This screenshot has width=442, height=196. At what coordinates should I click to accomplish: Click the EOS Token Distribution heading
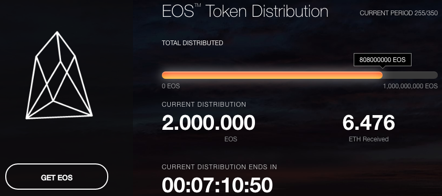pyautogui.click(x=245, y=11)
